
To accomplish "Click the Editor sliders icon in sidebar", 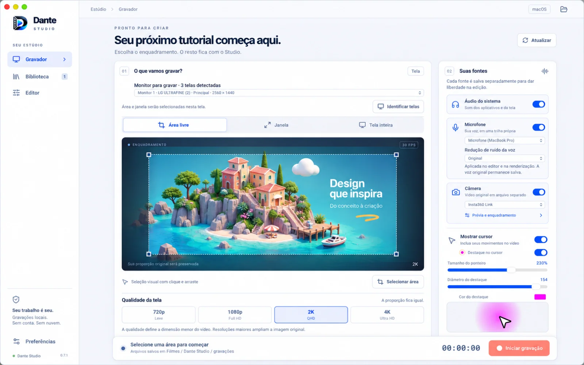I will click(16, 93).
